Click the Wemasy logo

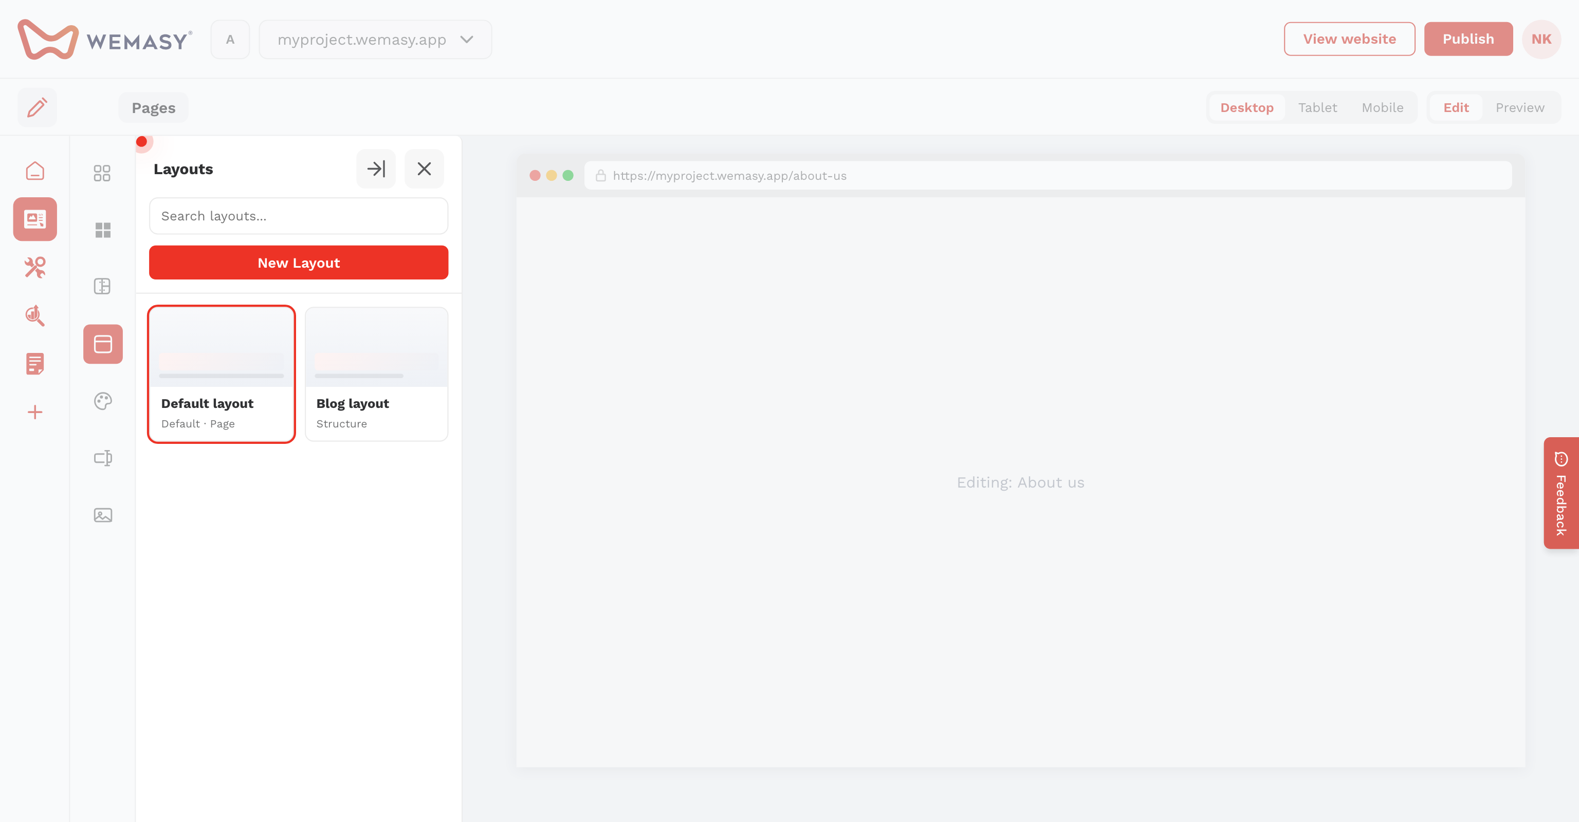105,39
